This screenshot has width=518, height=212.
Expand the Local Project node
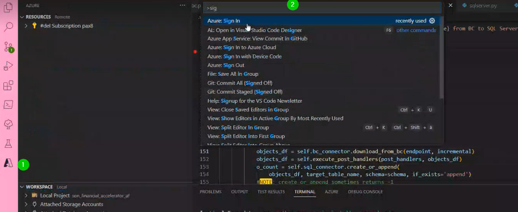pos(26,195)
